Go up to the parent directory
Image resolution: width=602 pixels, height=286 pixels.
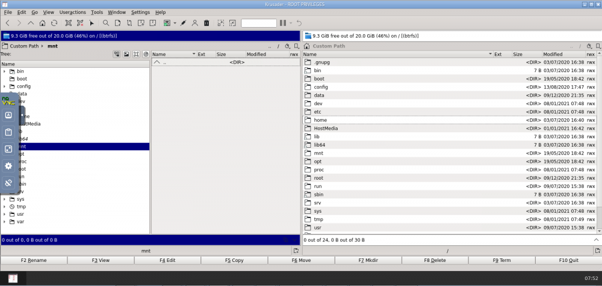[31, 23]
